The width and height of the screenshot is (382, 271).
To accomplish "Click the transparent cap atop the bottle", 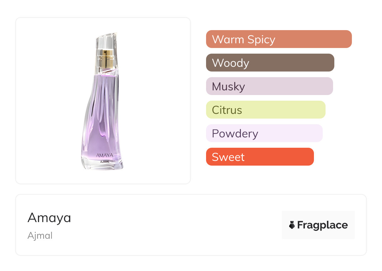I will pyautogui.click(x=107, y=40).
